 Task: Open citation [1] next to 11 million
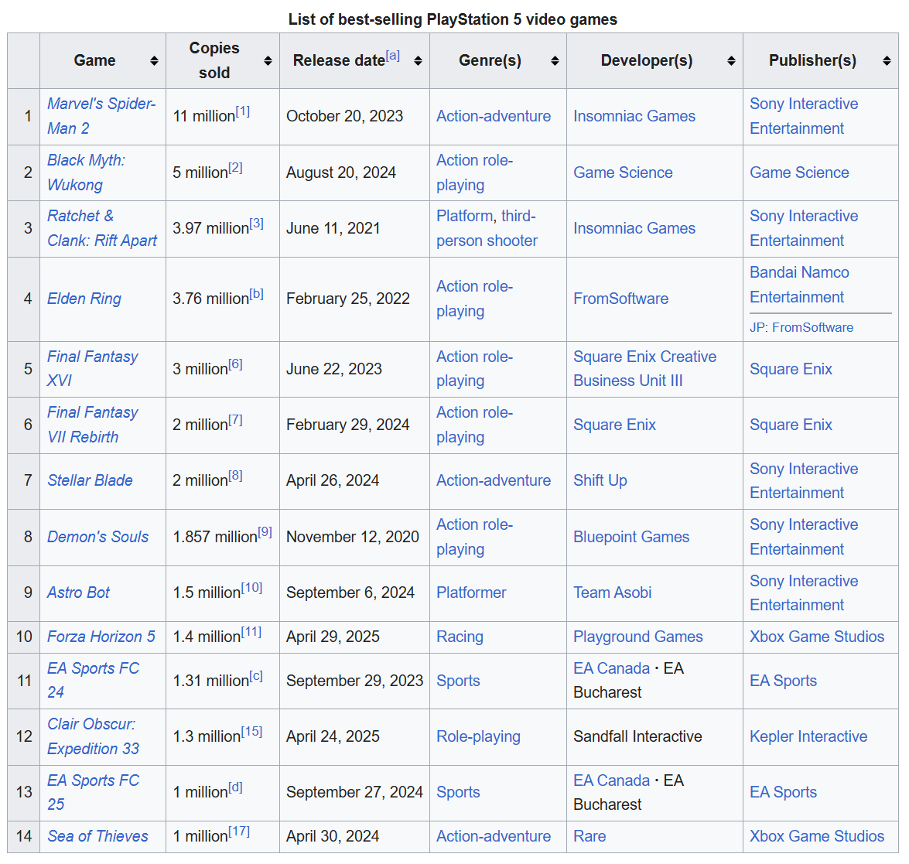click(243, 111)
